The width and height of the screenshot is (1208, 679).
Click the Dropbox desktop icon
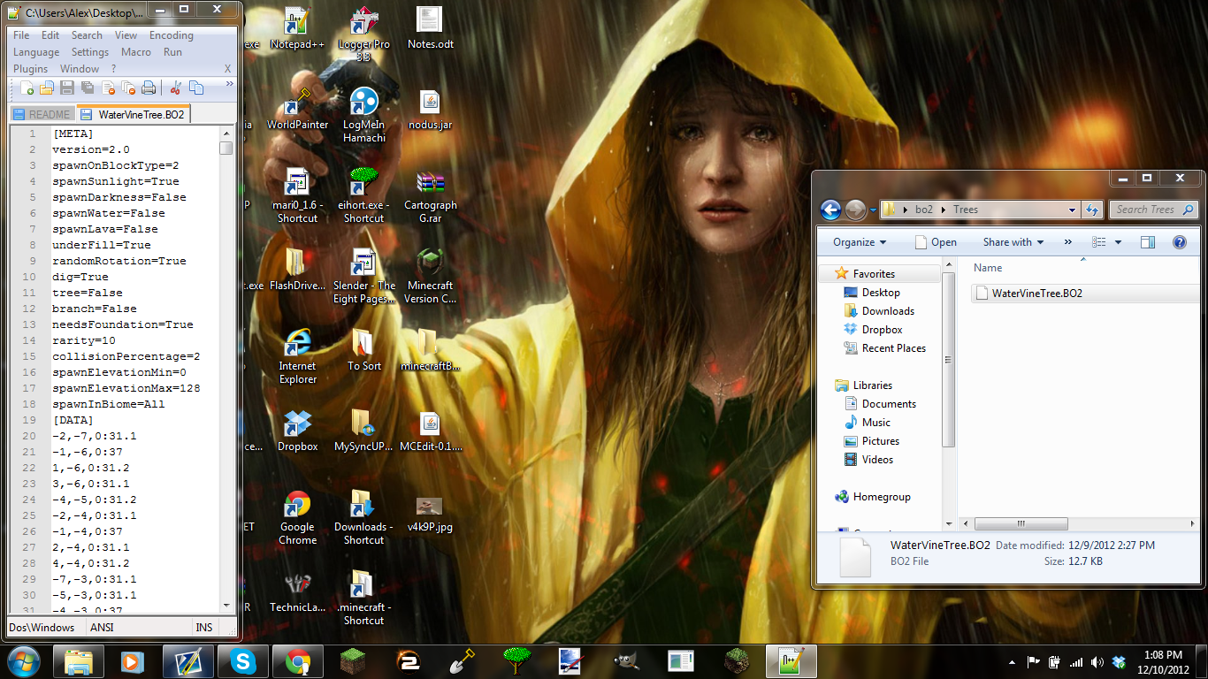click(x=298, y=431)
